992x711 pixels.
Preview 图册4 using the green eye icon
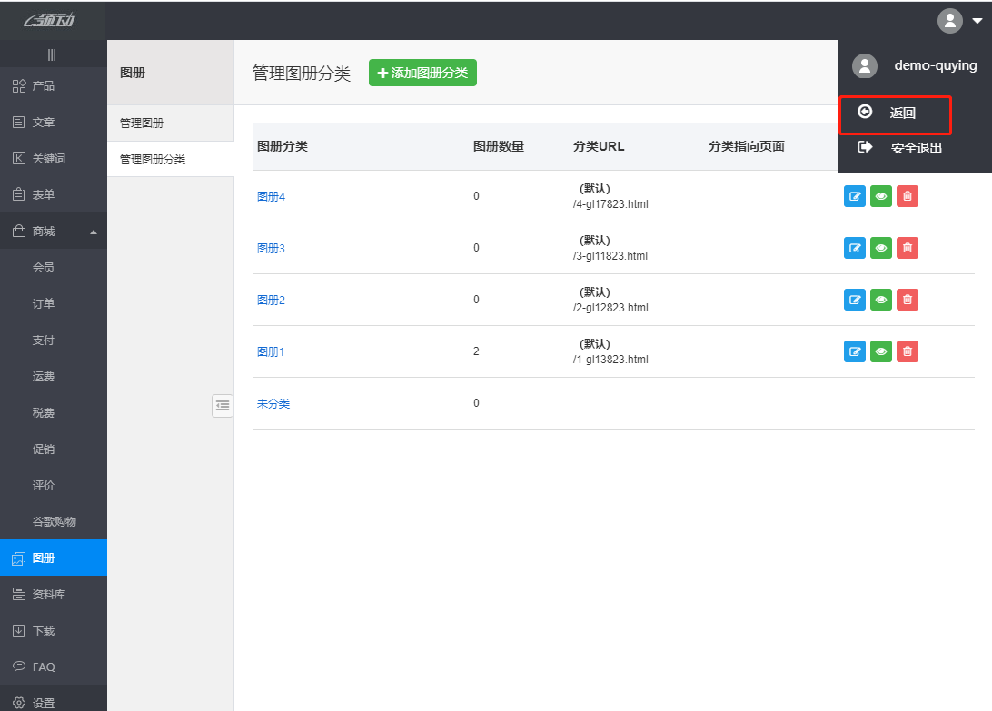(x=880, y=196)
